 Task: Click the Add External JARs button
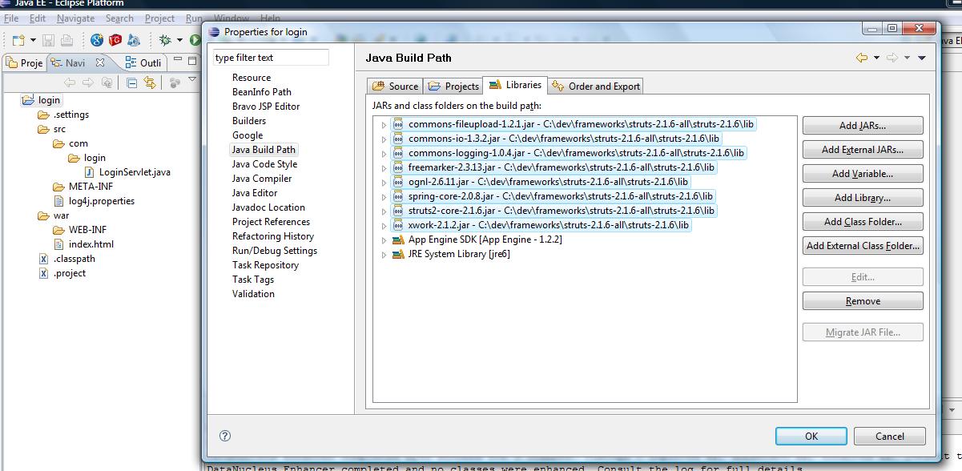[x=862, y=149]
